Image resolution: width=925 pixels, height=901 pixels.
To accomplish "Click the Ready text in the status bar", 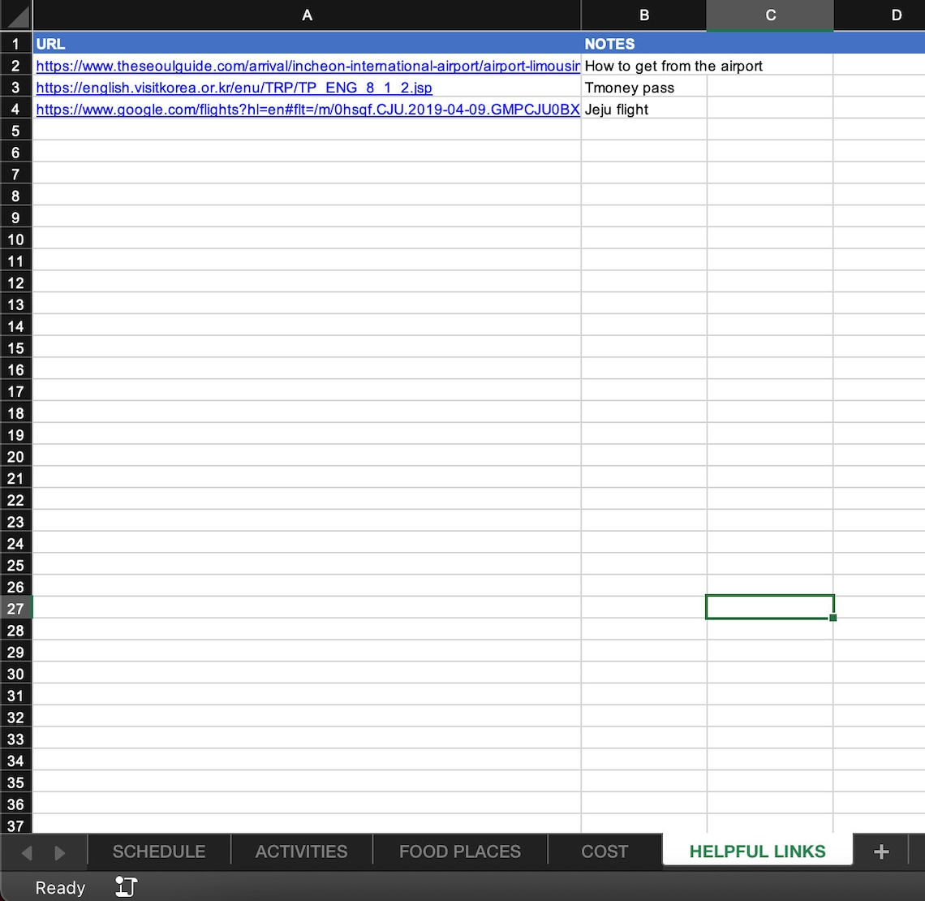I will [x=59, y=886].
